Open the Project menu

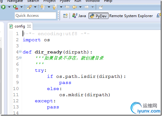49,1
